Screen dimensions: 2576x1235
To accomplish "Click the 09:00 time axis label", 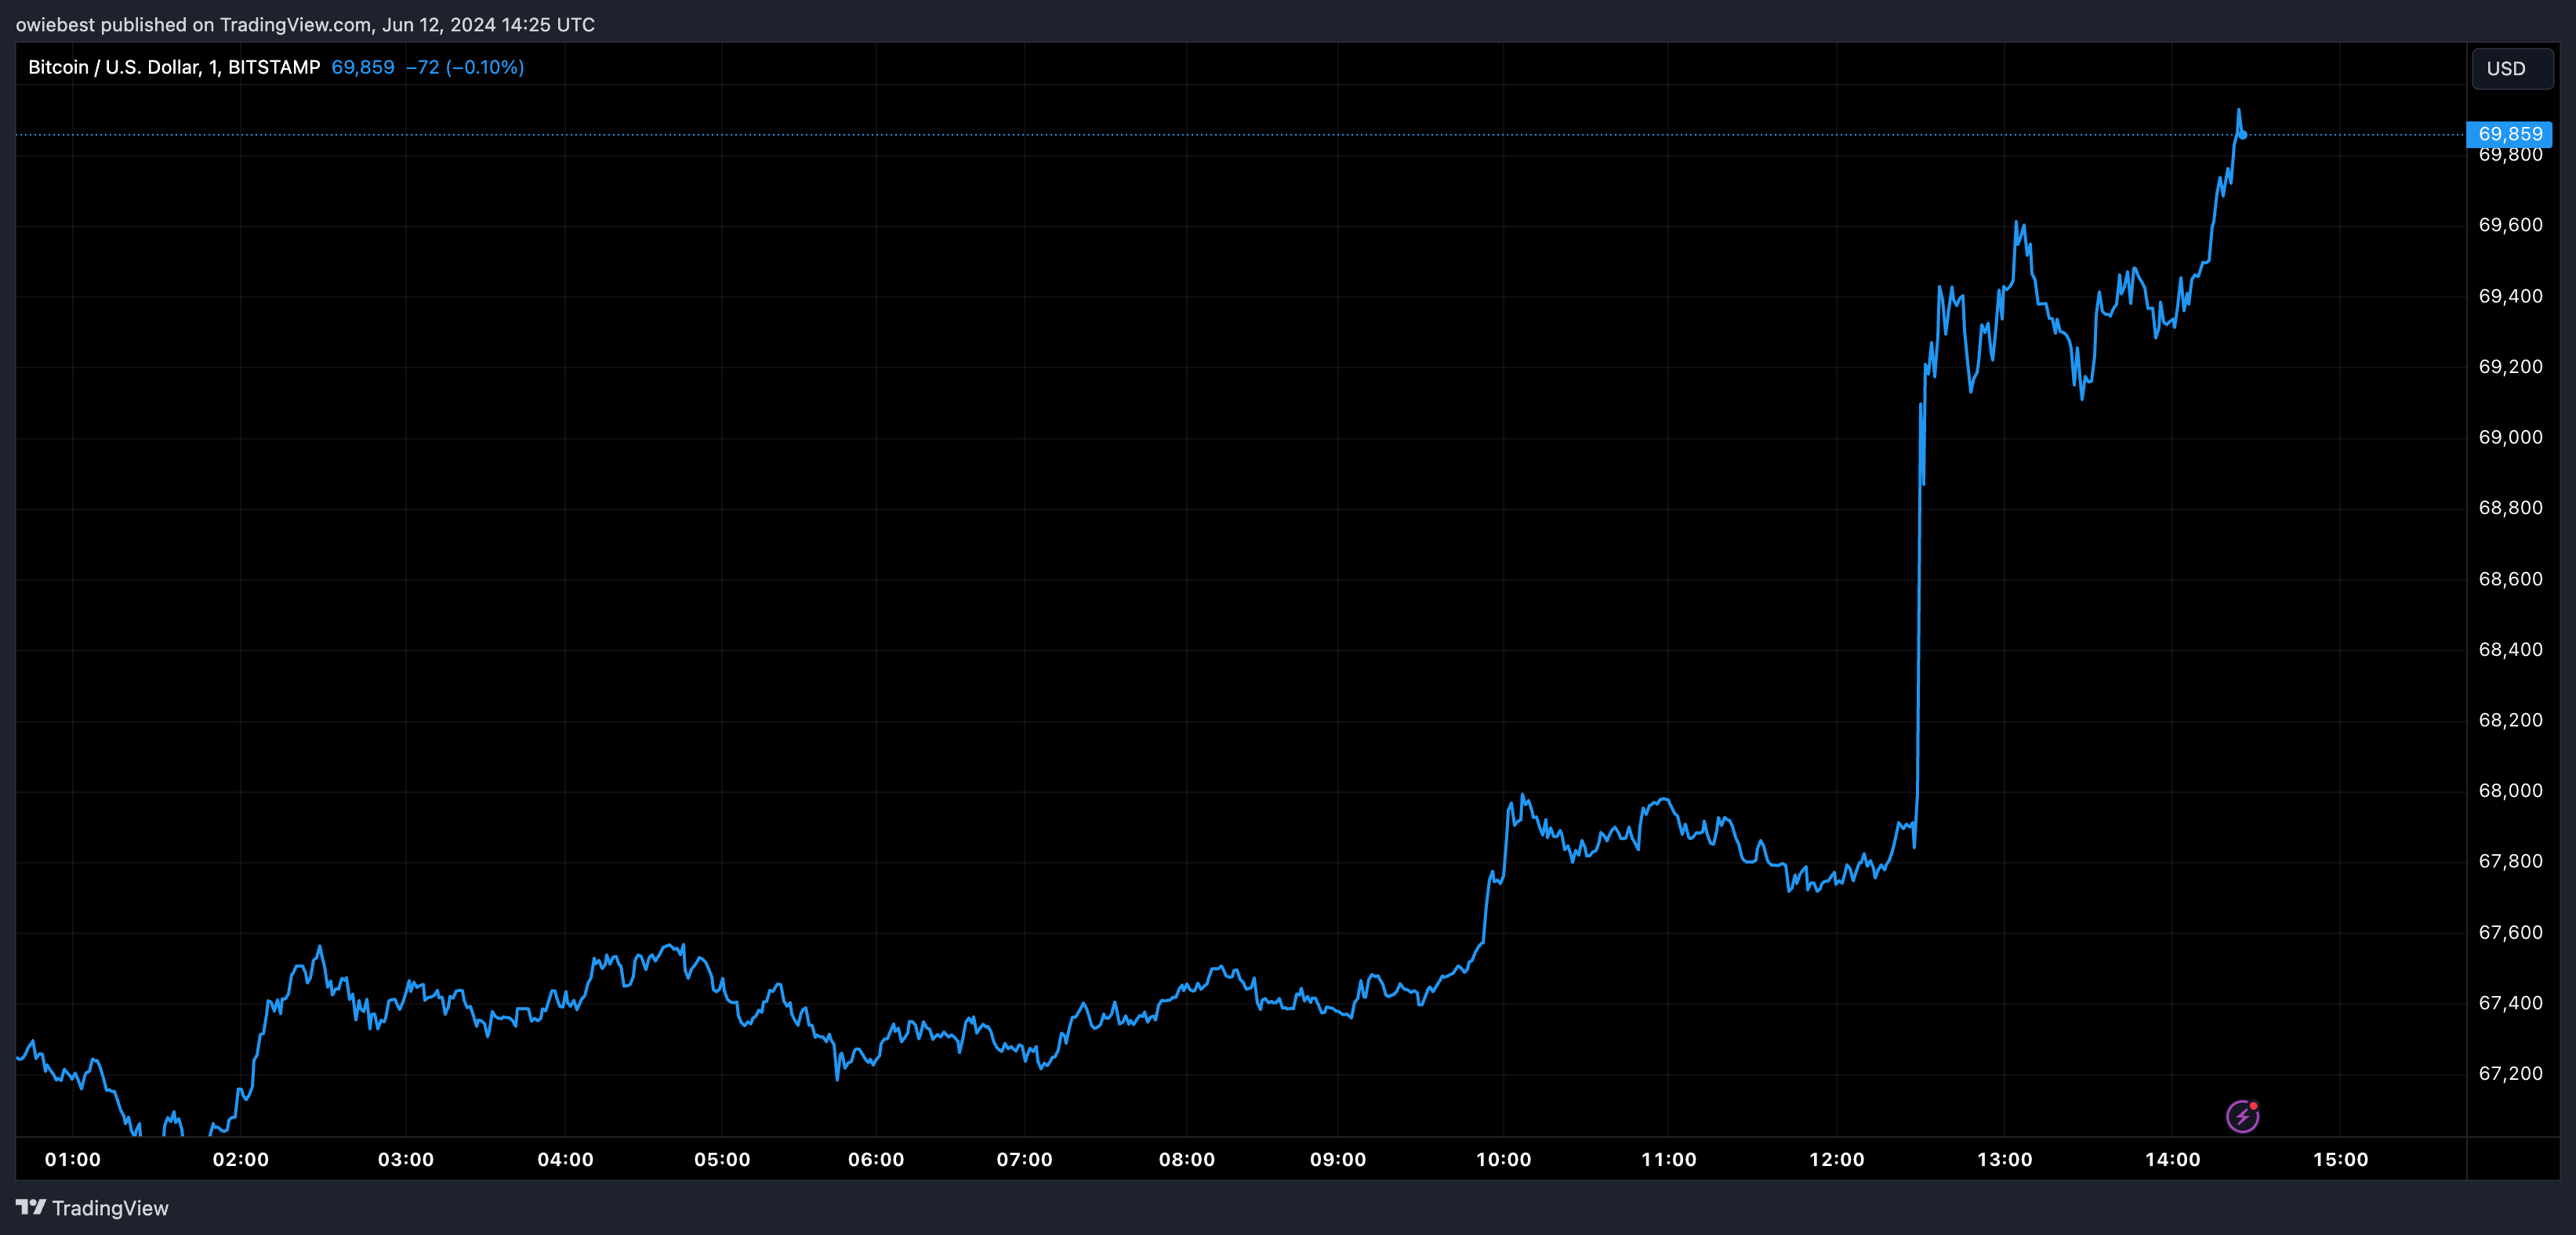I will pos(1338,1159).
